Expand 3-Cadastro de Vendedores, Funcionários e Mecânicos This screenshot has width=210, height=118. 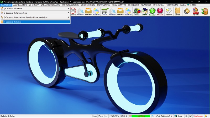35,17
